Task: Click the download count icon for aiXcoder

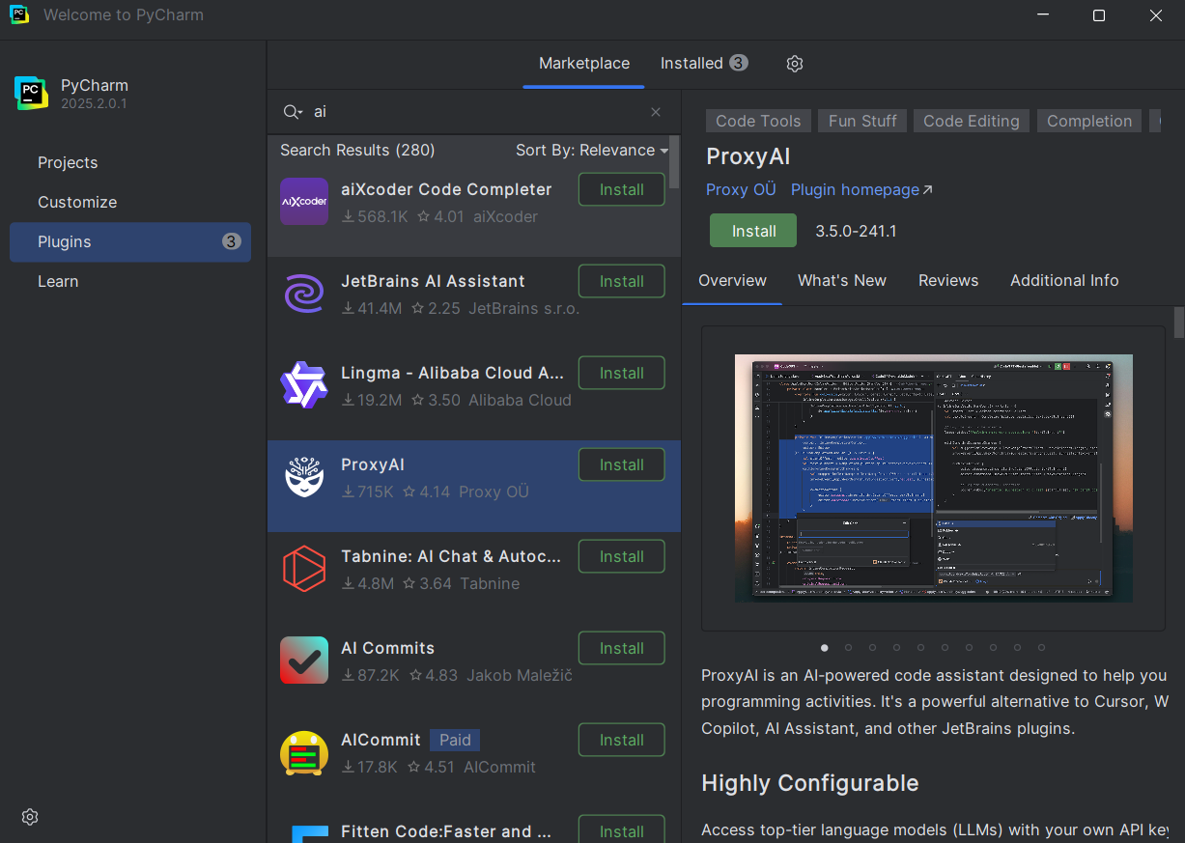Action: pyautogui.click(x=349, y=217)
